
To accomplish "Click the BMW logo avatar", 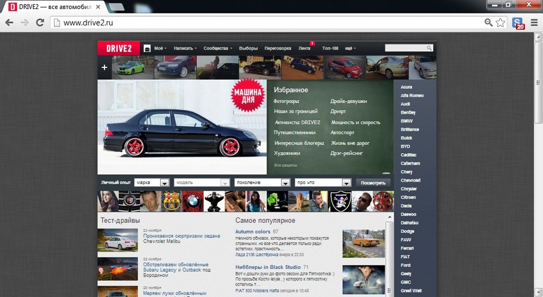I will point(193,201).
